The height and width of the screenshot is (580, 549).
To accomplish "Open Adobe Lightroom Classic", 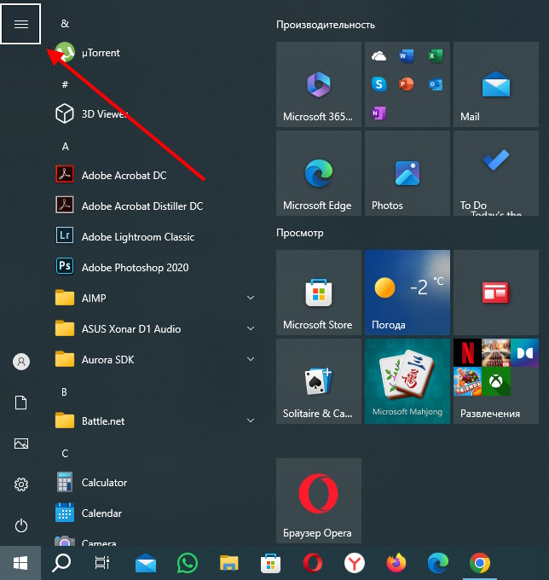I will point(155,236).
